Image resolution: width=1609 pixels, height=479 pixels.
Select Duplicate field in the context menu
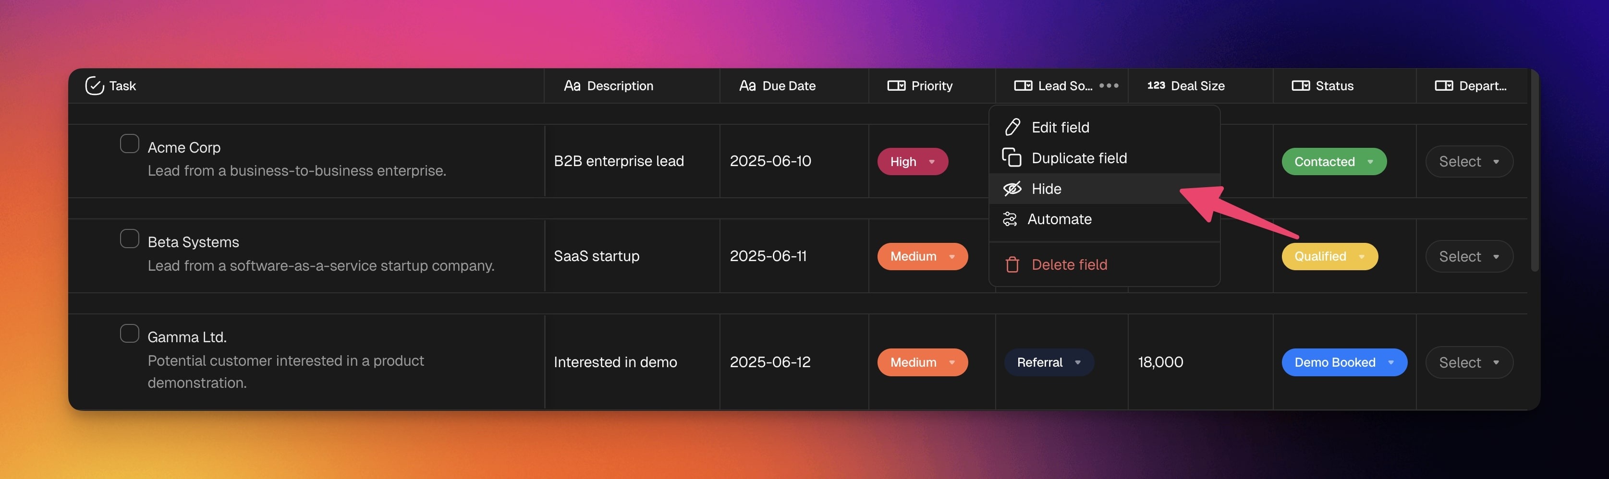point(1079,158)
